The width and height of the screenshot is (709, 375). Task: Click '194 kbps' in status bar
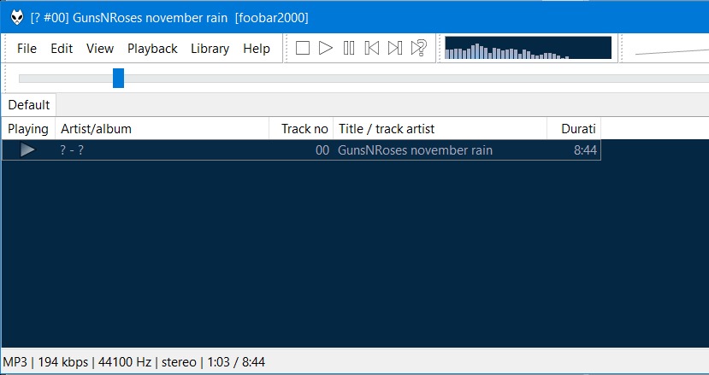(62, 362)
